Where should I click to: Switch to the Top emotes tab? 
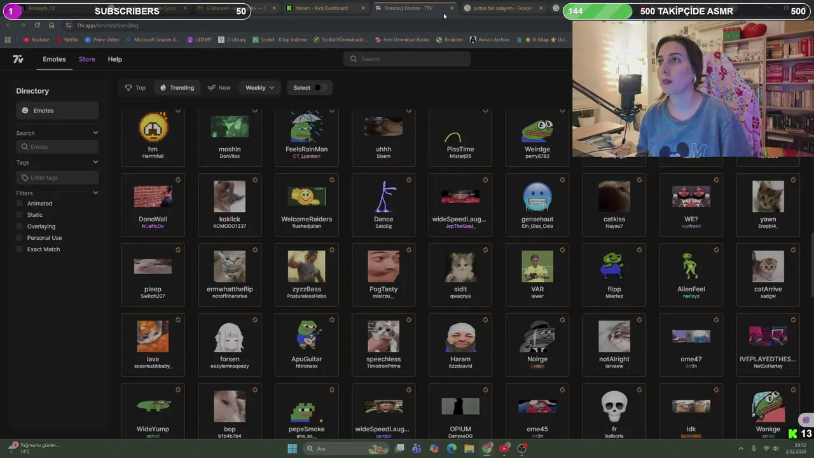coord(135,88)
